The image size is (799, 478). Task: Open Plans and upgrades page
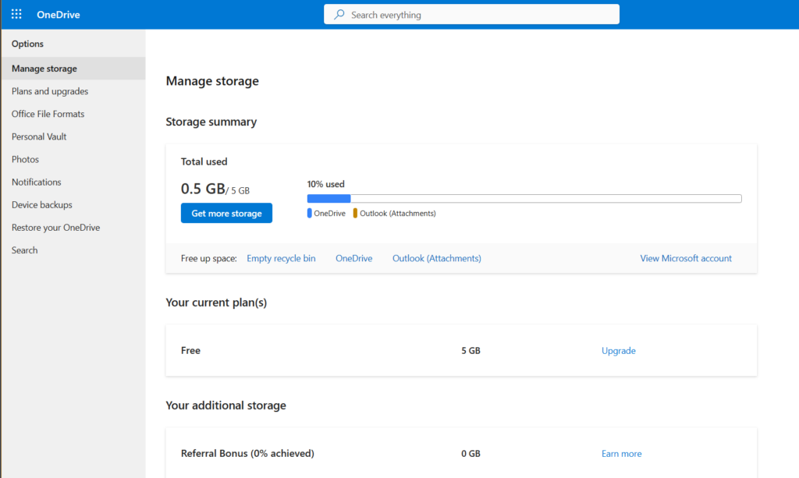pyautogui.click(x=50, y=91)
